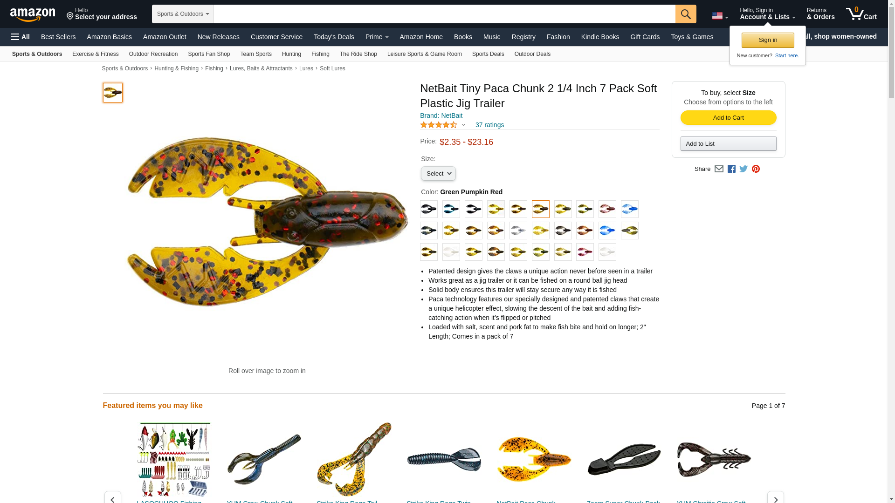This screenshot has width=895, height=503.
Task: Share product on Twitter icon
Action: [744, 169]
